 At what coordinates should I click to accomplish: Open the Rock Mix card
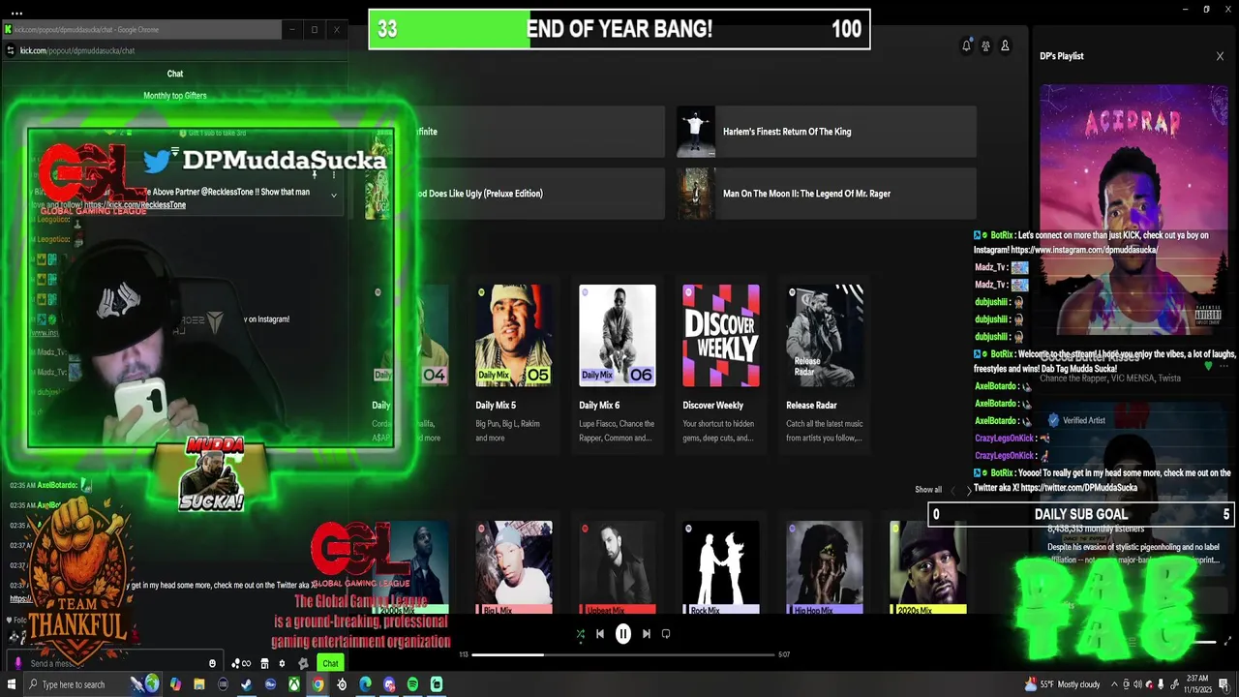(x=721, y=568)
